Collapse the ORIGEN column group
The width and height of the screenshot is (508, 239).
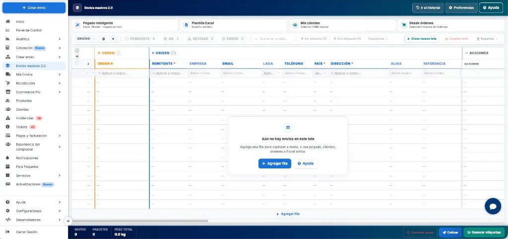click(173, 53)
